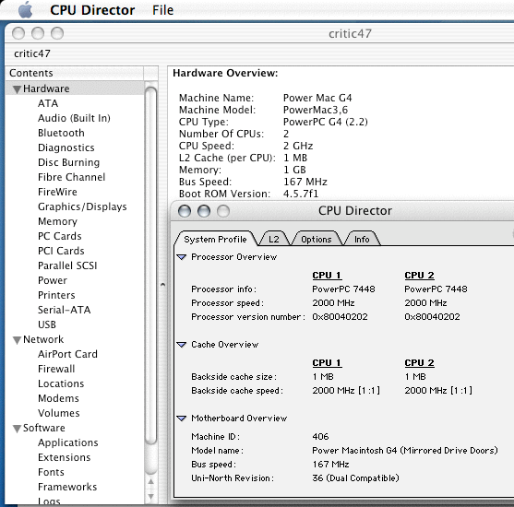The image size is (514, 507).
Task: Open the File menu
Action: click(x=163, y=10)
